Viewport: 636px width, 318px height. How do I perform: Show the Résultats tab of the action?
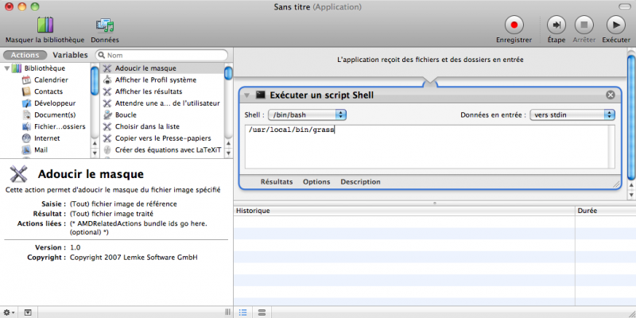277,181
